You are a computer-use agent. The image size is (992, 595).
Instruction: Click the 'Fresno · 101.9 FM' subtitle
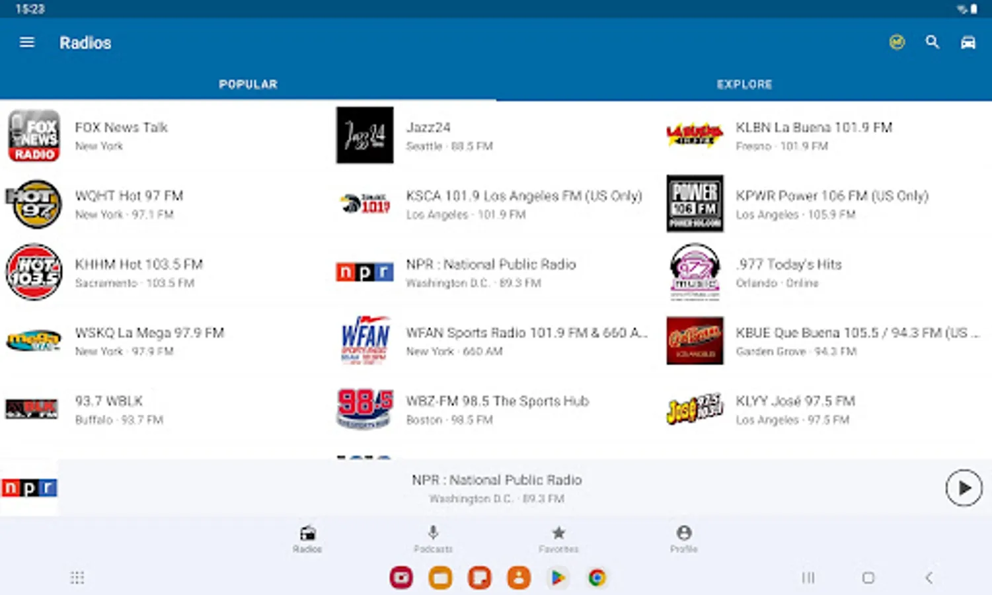click(x=782, y=146)
